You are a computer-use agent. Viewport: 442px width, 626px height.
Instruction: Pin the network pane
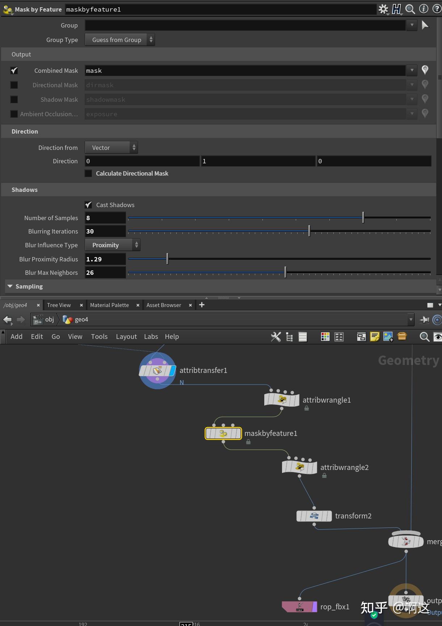424,320
